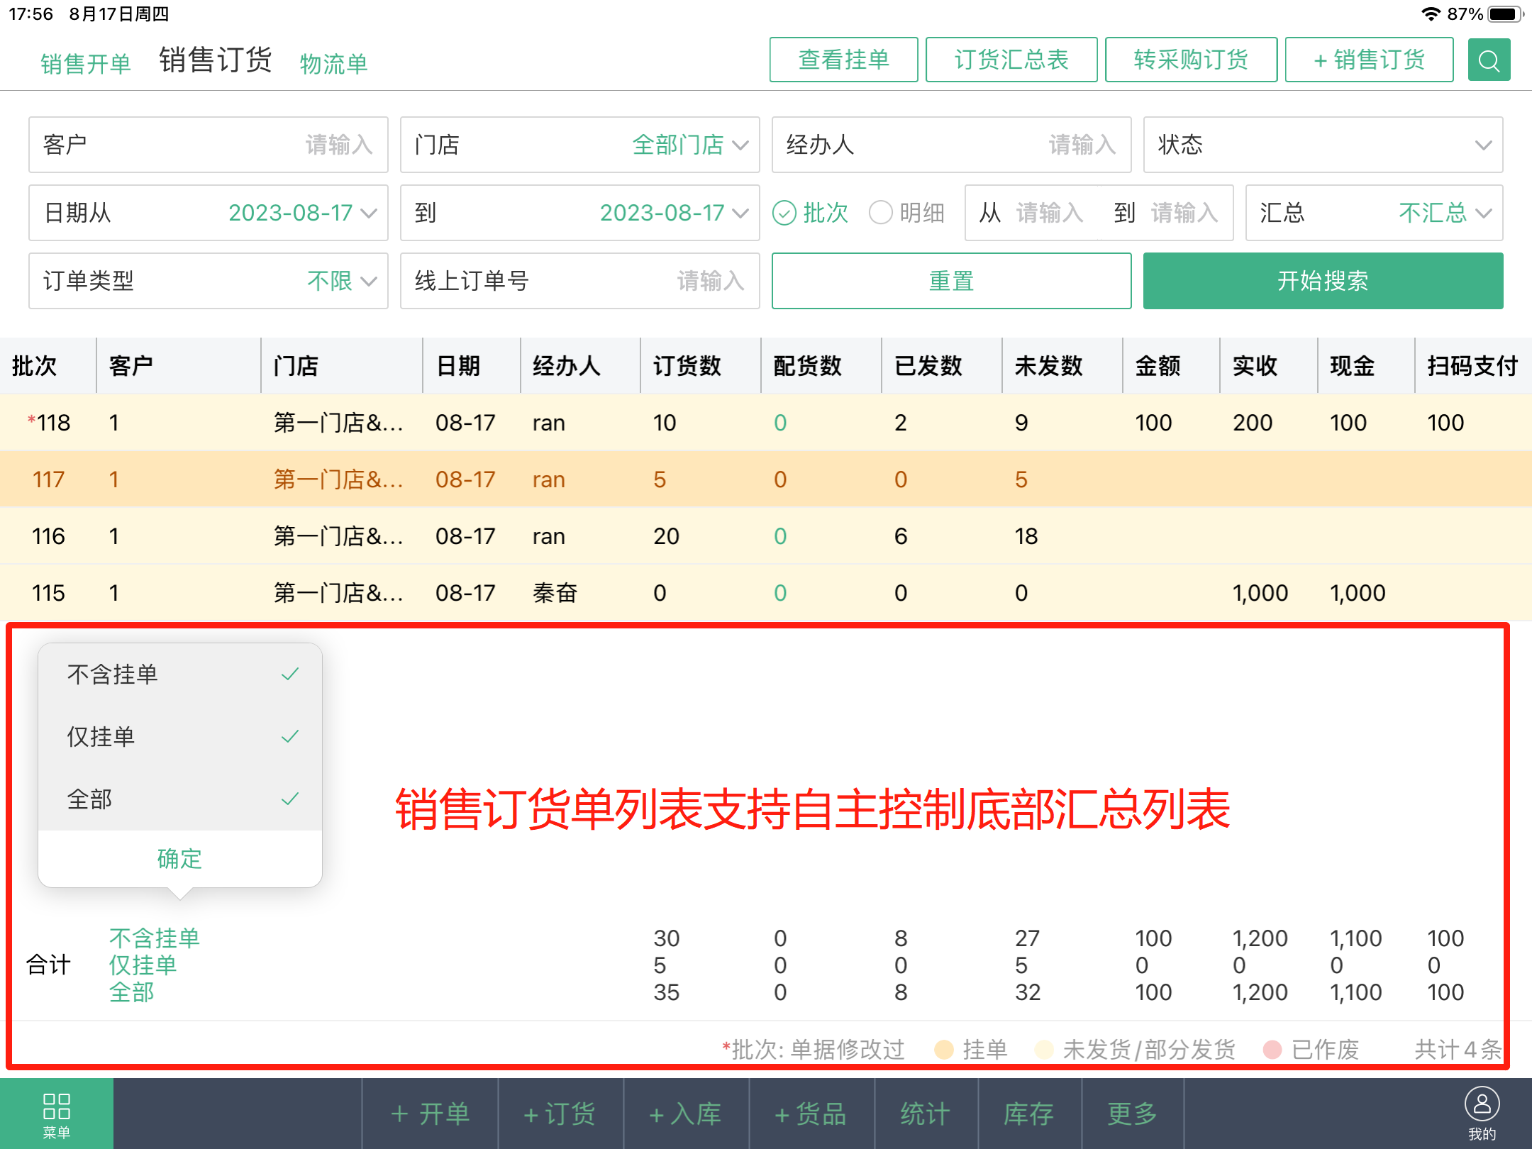Focus the 从 range start input

(1050, 213)
